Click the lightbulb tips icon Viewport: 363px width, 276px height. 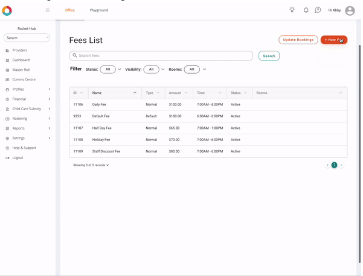click(x=292, y=10)
